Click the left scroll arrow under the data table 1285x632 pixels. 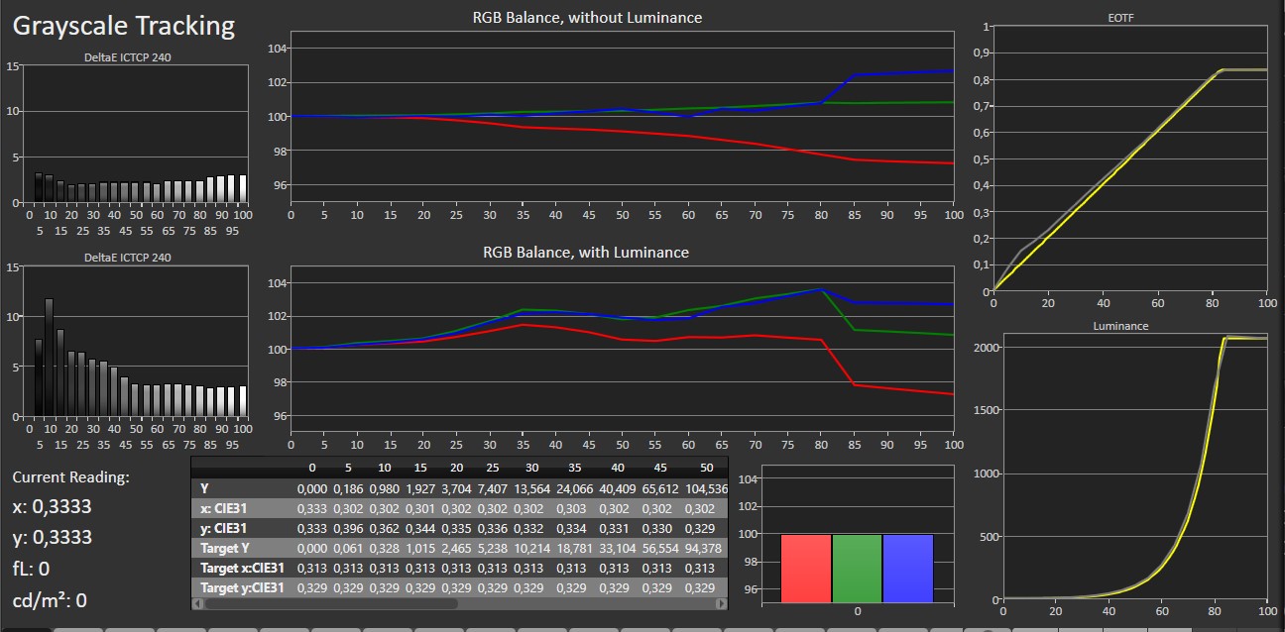tap(197, 602)
